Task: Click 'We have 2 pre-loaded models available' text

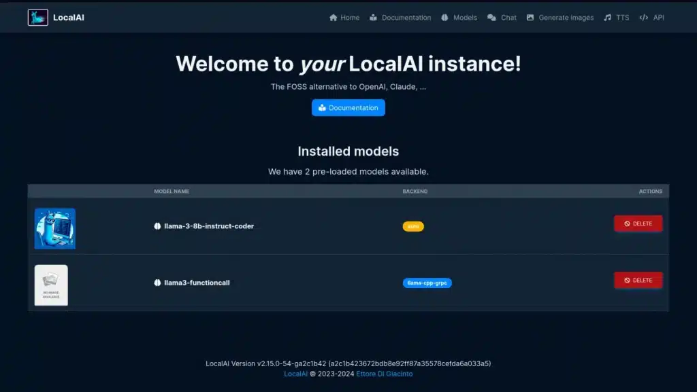Action: coord(348,172)
